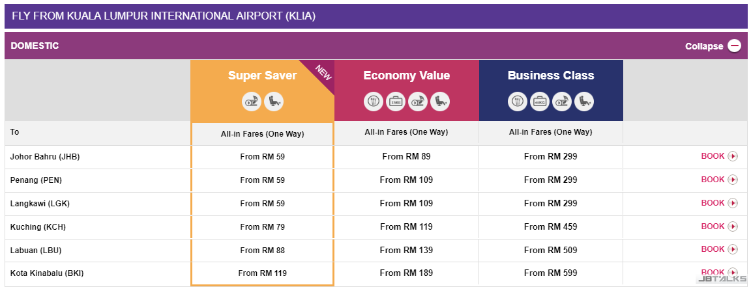
Task: Click the Domestic section header bar
Action: [326, 46]
